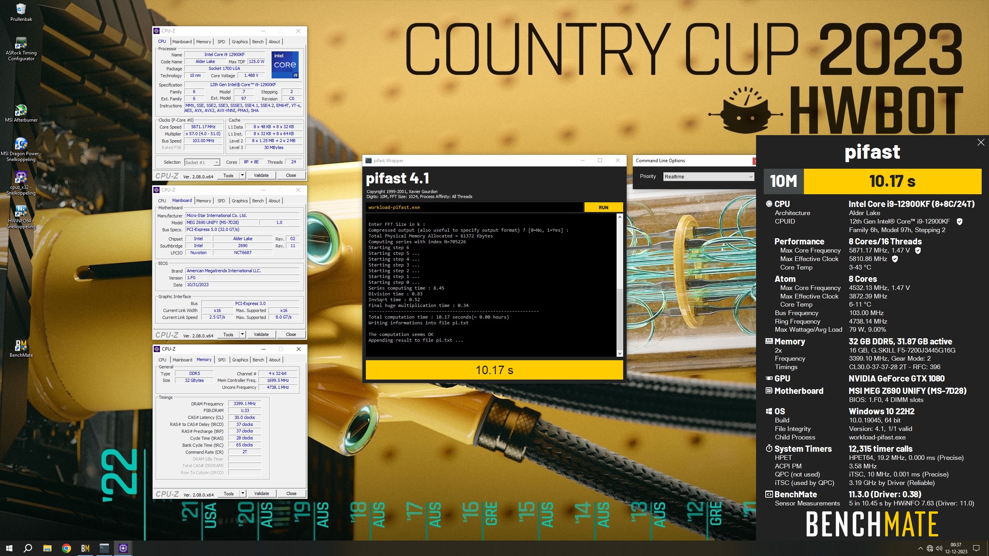The height and width of the screenshot is (556, 989).
Task: Click Max Effective Clock verification shield
Action: pos(895,259)
